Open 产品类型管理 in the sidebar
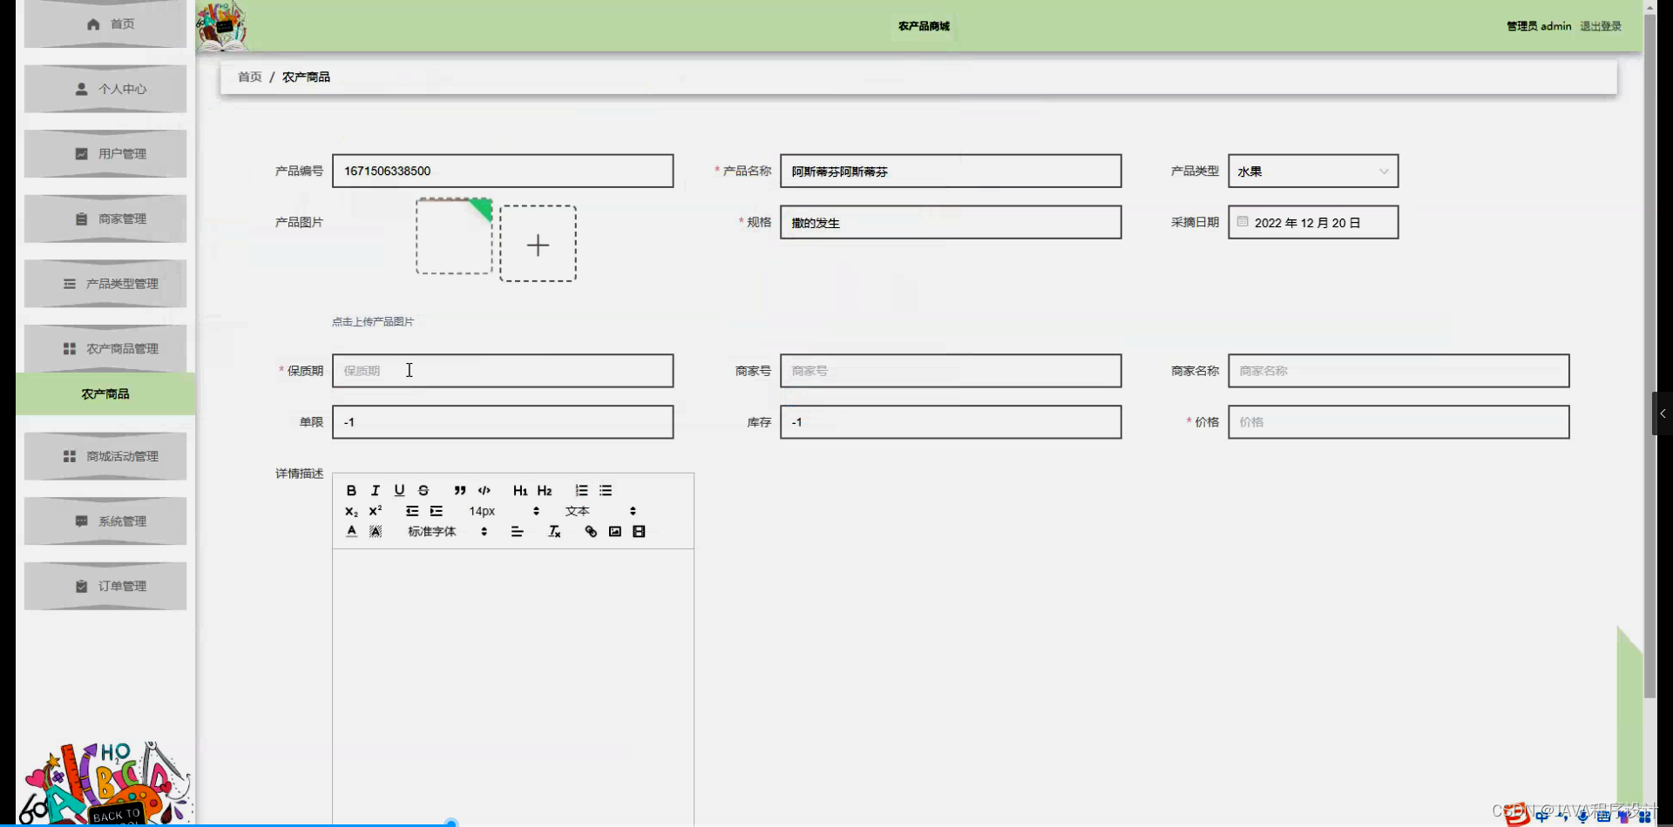The image size is (1673, 827). 105,284
